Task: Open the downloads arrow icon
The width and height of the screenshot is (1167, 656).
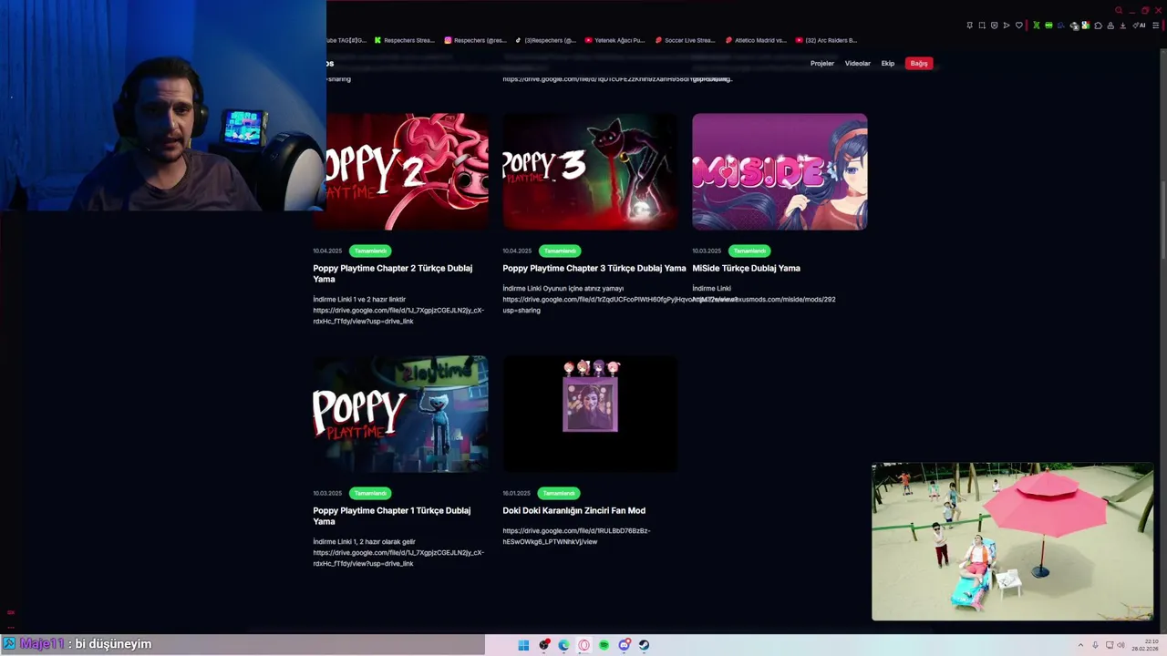Action: click(1123, 26)
